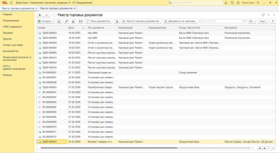Open the Склад и доставка section
The width and height of the screenshot is (279, 153).
13,45
